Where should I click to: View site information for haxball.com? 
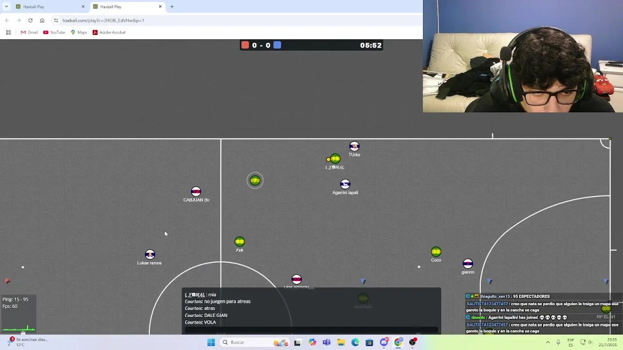tap(56, 20)
